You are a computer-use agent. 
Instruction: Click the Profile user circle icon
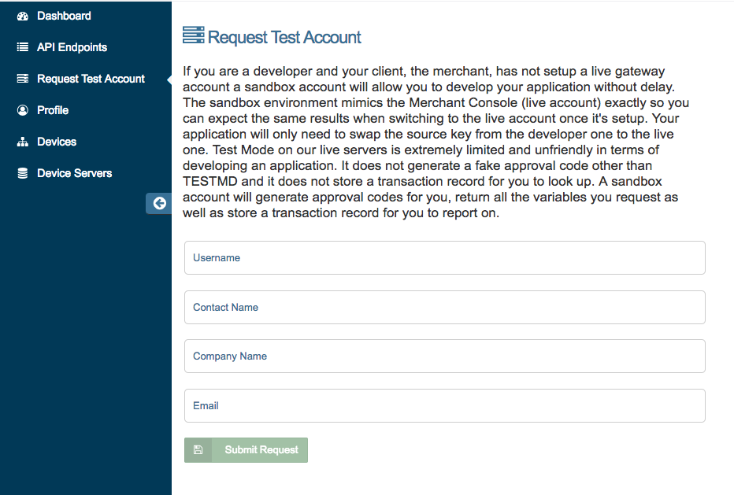(22, 110)
